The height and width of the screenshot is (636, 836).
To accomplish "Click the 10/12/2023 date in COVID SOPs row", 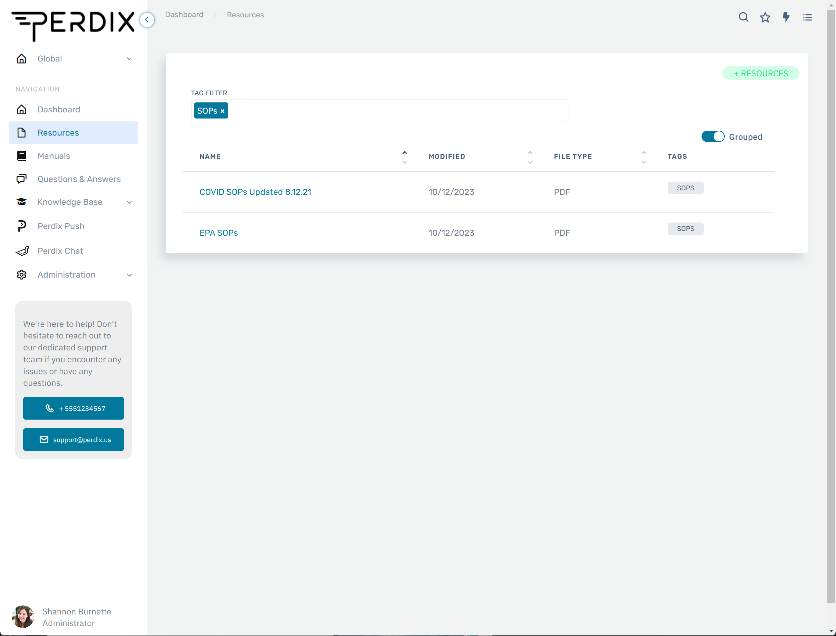I will point(451,192).
